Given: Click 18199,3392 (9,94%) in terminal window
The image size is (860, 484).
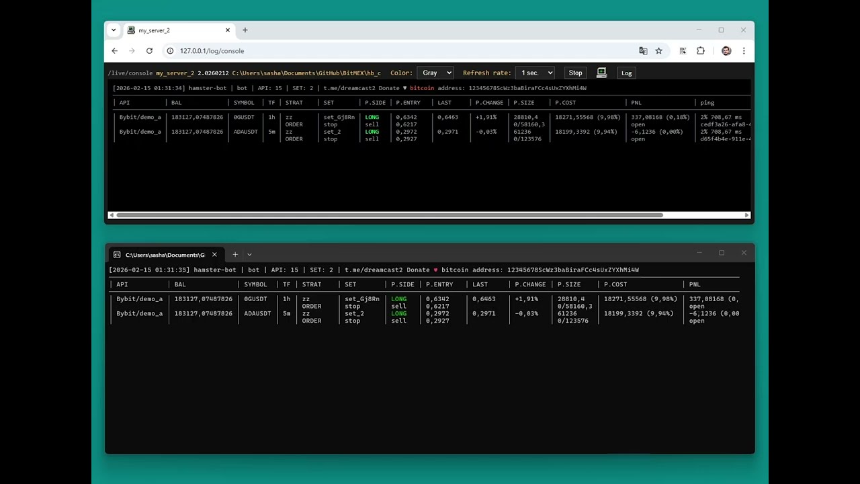Looking at the screenshot, I should tap(638, 313).
